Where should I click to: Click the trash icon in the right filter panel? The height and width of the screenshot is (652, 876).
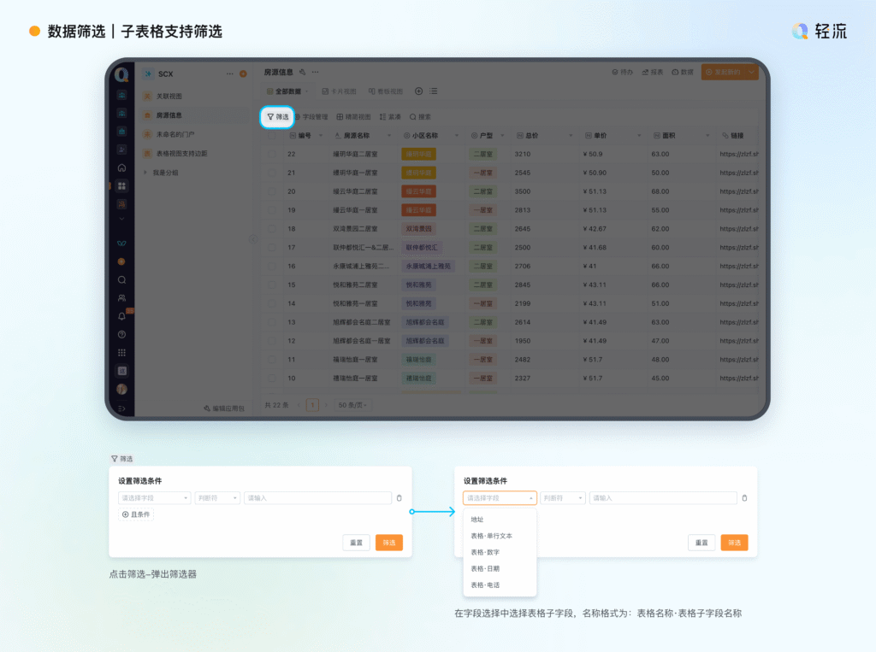(x=744, y=498)
